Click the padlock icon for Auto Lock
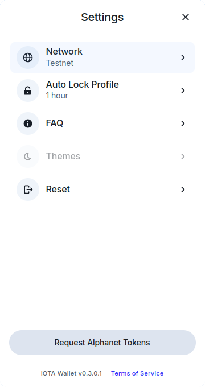 [28, 90]
